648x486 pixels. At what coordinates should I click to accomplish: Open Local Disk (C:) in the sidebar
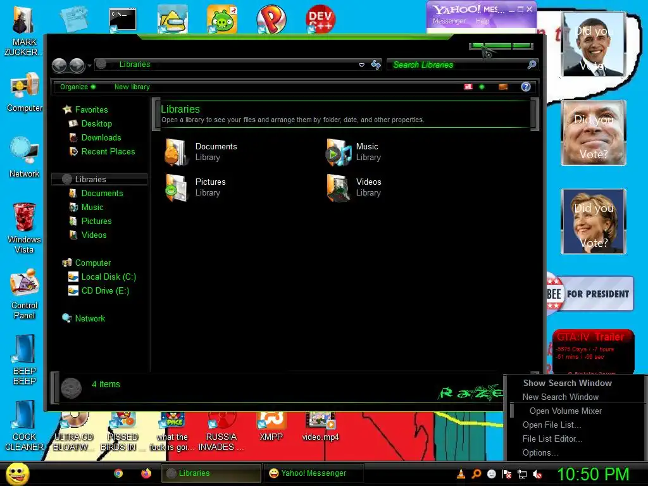coord(109,277)
